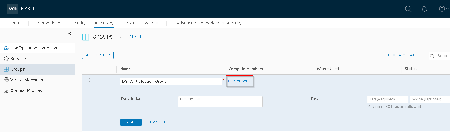Collapse the left sidebar with double chevron
Image resolution: width=450 pixels, height=132 pixels.
click(69, 34)
